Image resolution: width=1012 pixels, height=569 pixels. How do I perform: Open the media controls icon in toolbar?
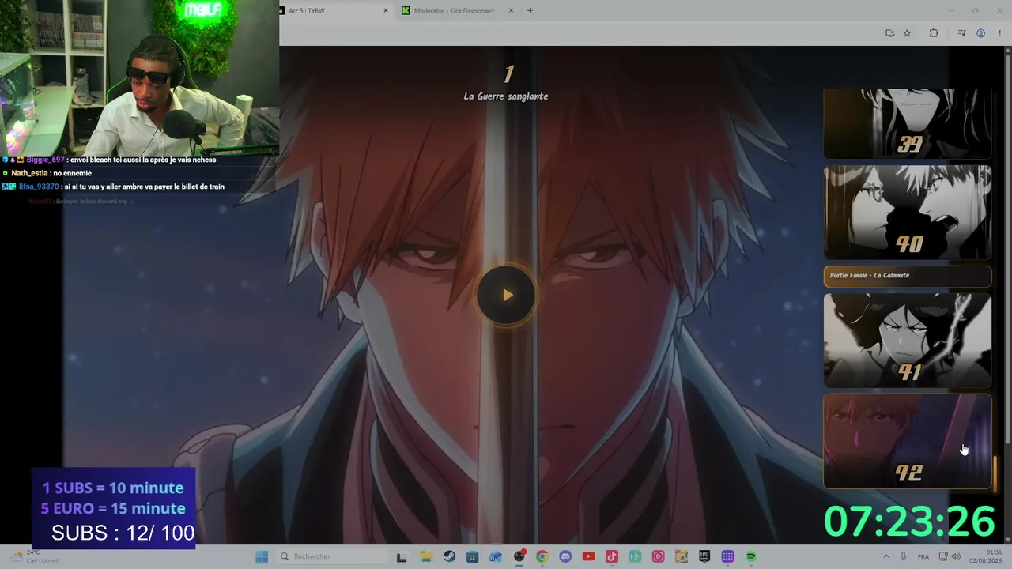click(961, 33)
